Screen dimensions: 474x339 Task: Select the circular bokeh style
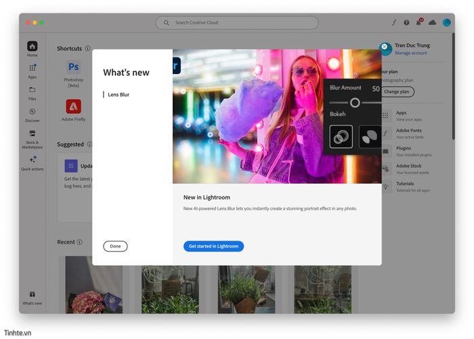point(341,136)
